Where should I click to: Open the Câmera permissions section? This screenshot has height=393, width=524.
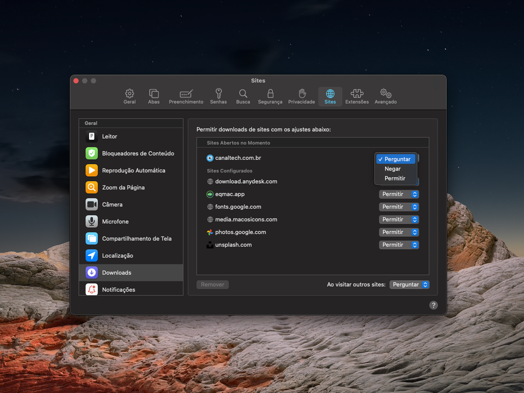pos(130,205)
